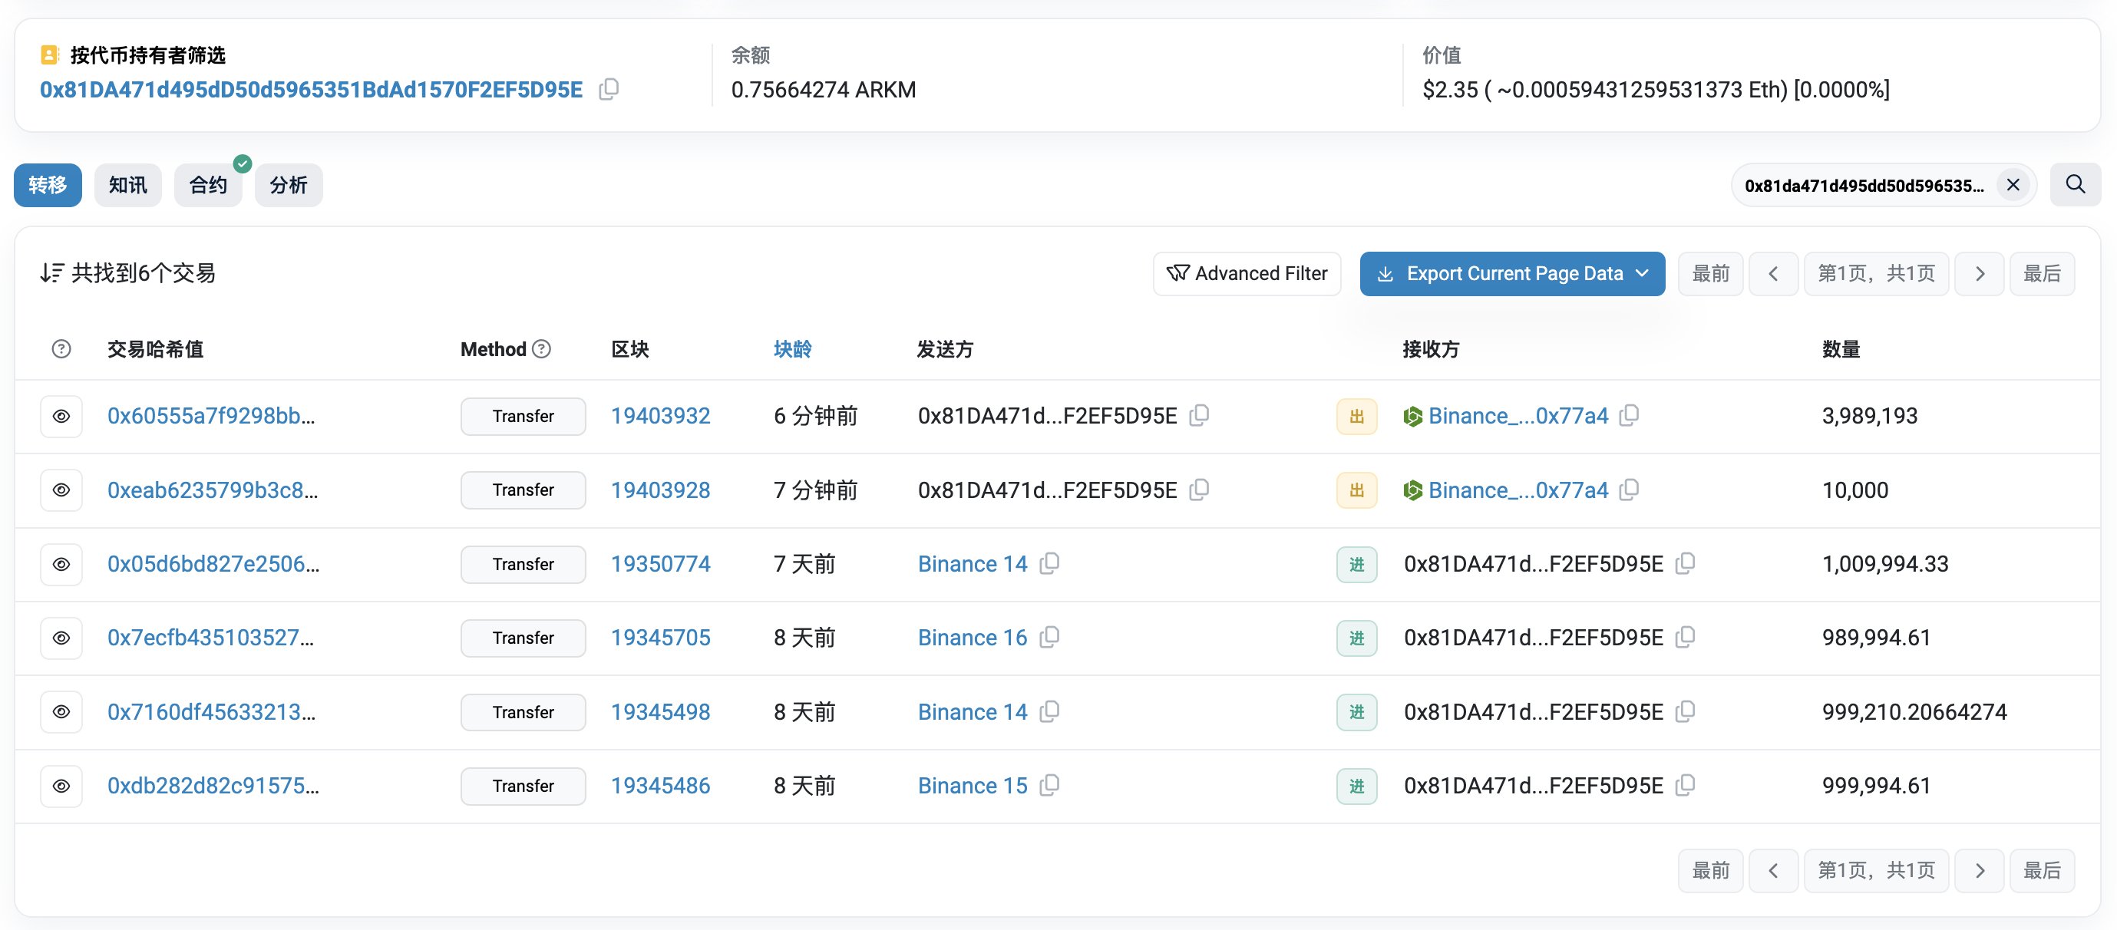Copy Binance_...0x77a4 receiver address, 10,000 row

click(1630, 490)
